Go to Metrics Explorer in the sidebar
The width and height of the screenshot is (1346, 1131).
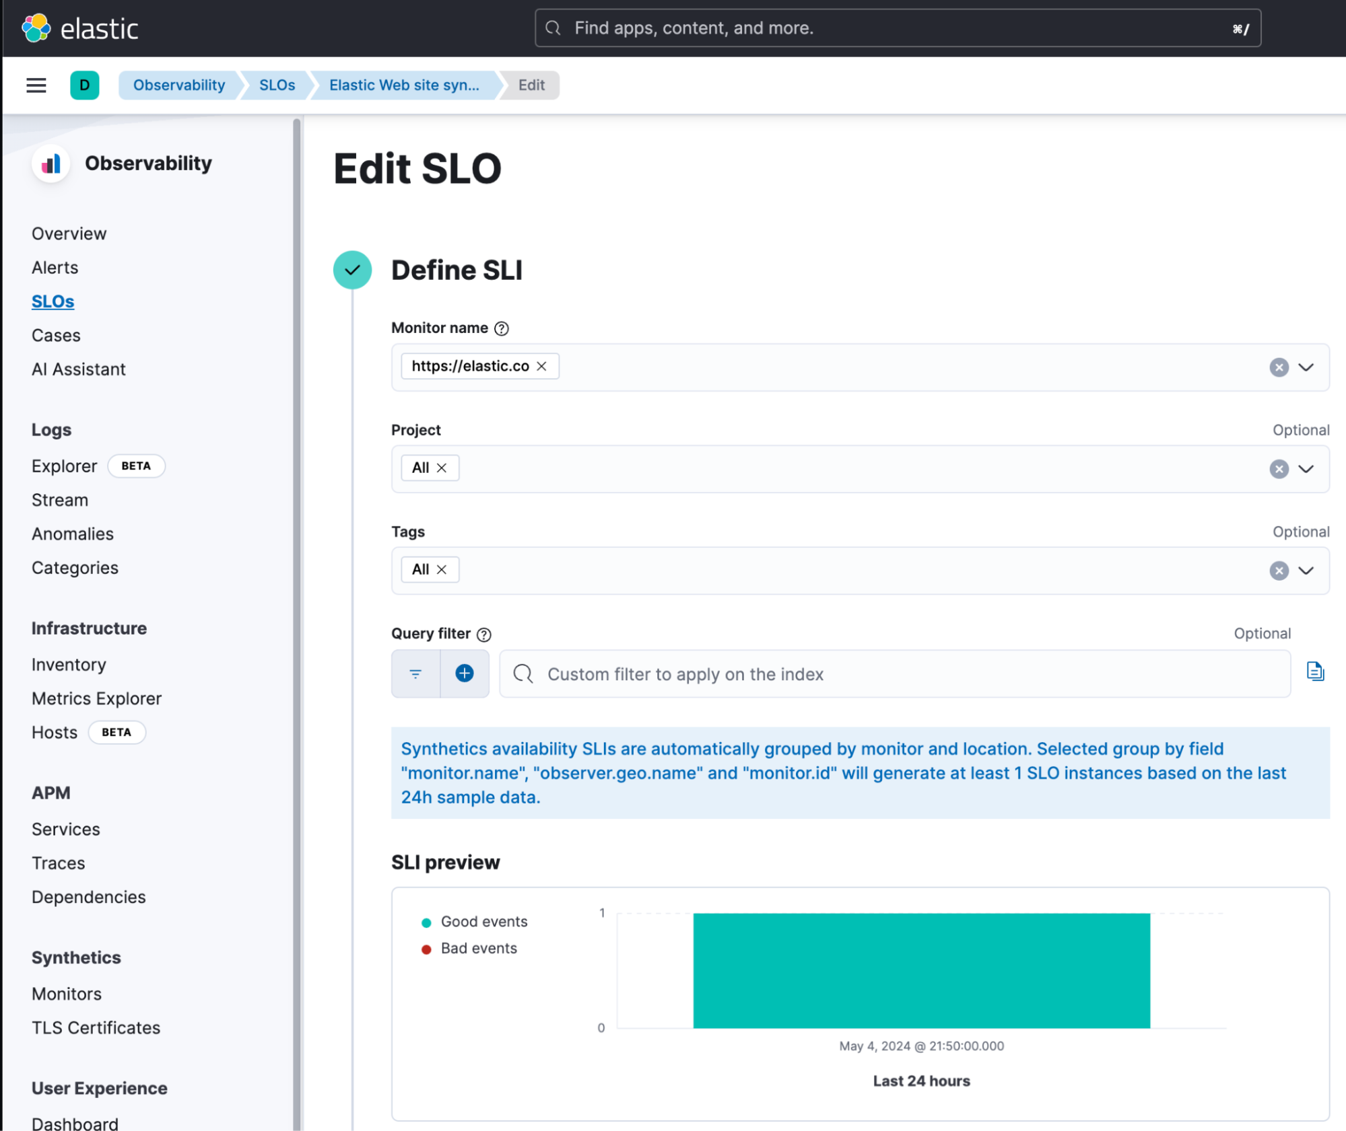click(x=96, y=698)
